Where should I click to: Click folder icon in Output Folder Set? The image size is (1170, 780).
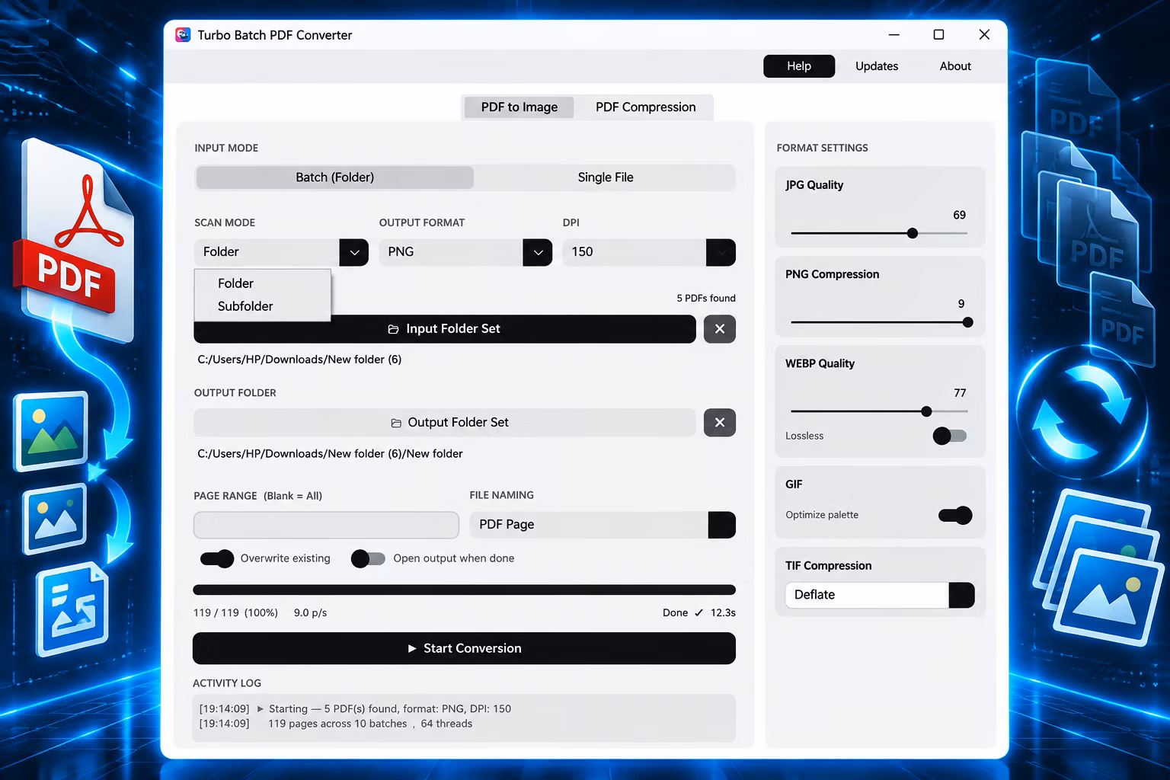[x=396, y=423]
